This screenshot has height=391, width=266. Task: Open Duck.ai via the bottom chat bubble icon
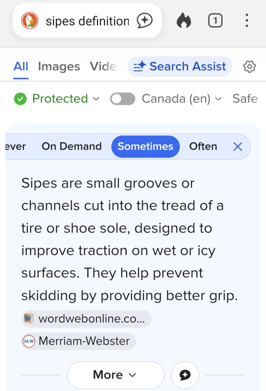tap(185, 375)
